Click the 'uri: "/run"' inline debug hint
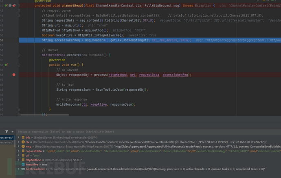The width and height of the screenshot is (281, 178). click(98, 26)
